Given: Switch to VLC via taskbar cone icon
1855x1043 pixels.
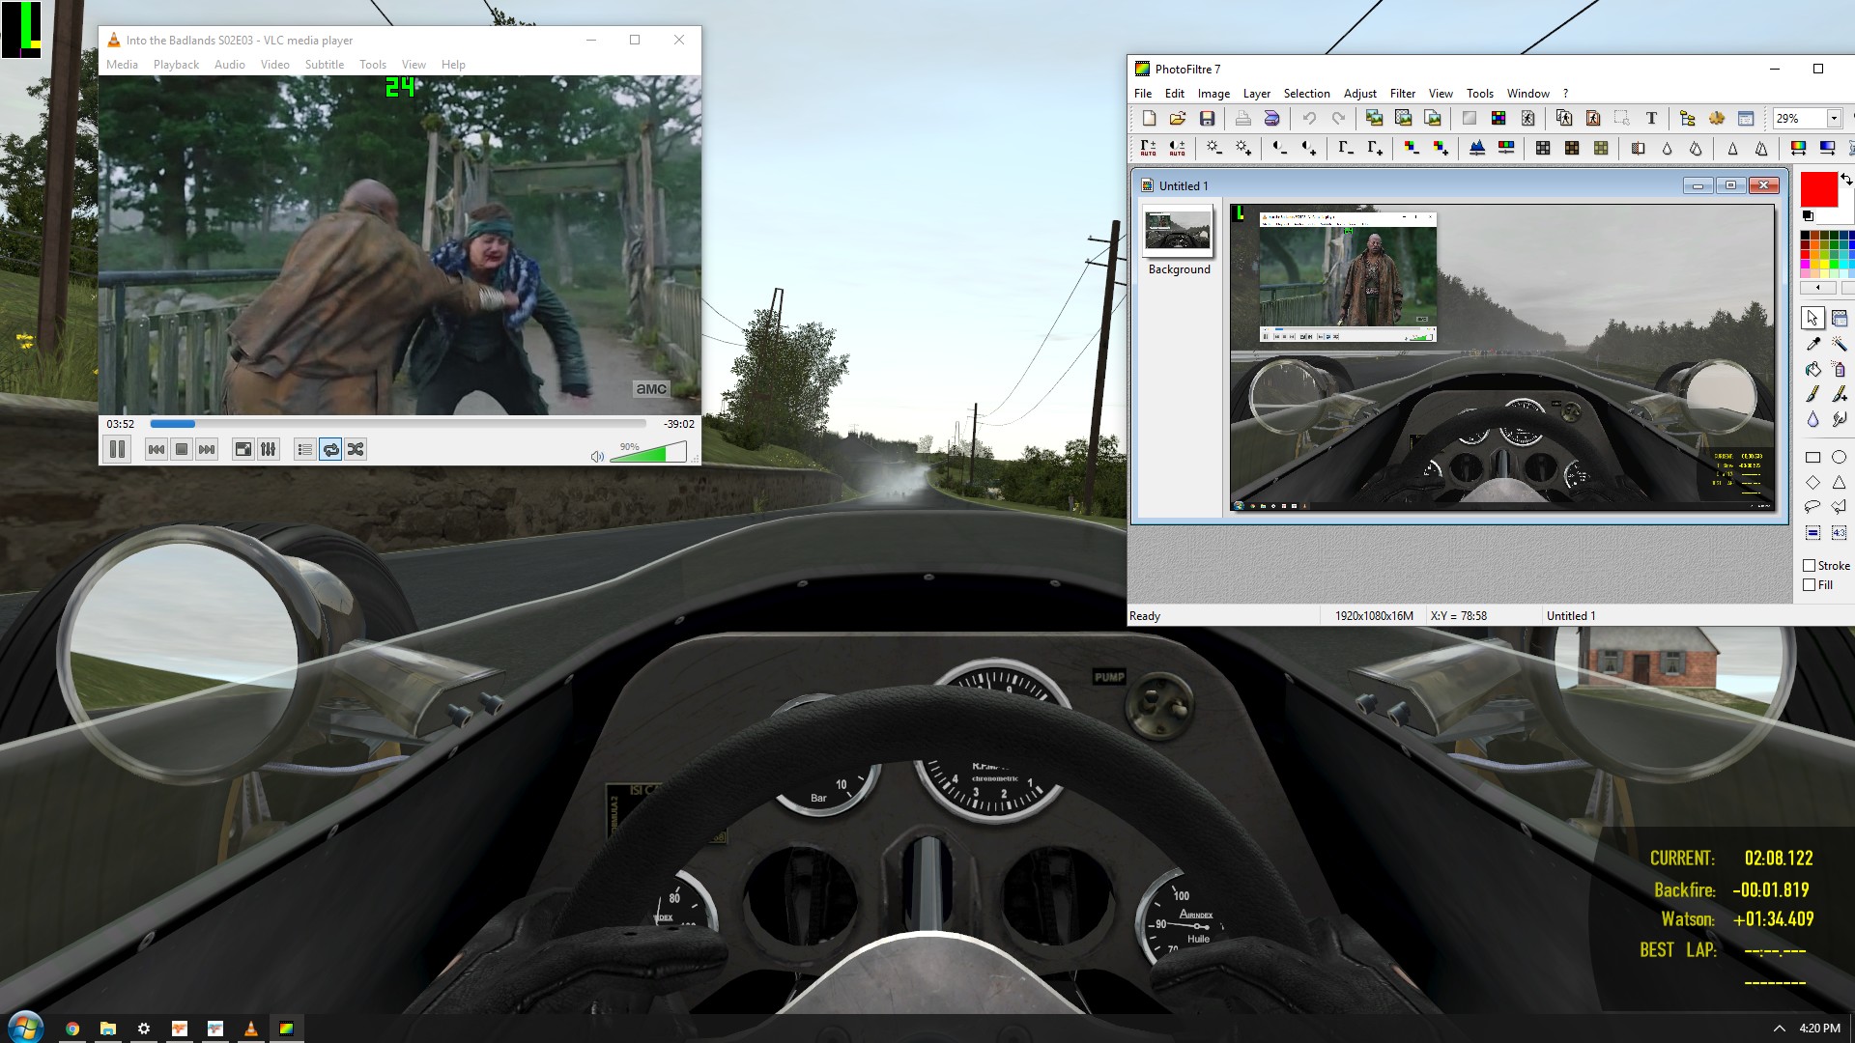Looking at the screenshot, I should pyautogui.click(x=250, y=1029).
